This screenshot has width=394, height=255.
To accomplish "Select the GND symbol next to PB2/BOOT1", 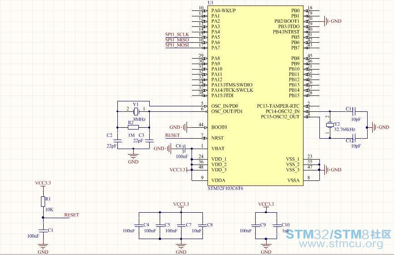I will [x=326, y=21].
